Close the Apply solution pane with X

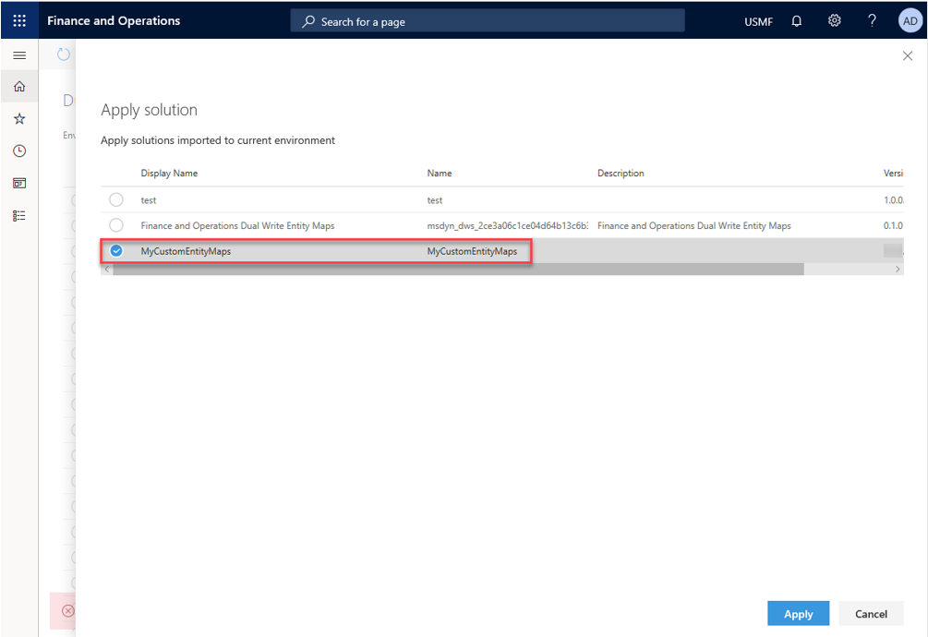pos(908,55)
